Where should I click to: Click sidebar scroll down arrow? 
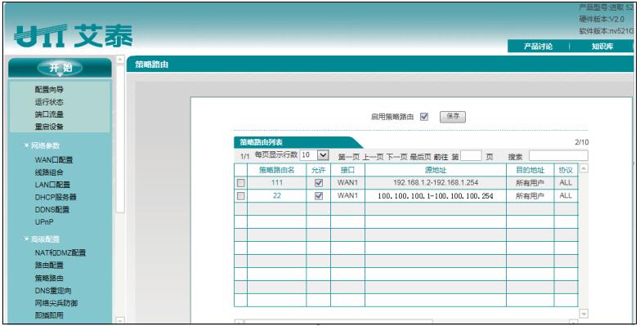(x=120, y=321)
